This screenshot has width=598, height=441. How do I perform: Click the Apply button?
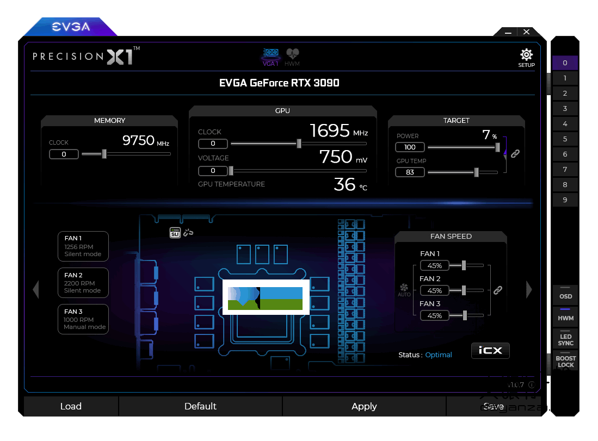[364, 406]
